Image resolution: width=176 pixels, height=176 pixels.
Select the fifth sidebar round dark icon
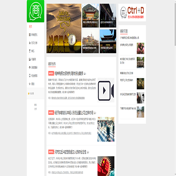point(29,67)
